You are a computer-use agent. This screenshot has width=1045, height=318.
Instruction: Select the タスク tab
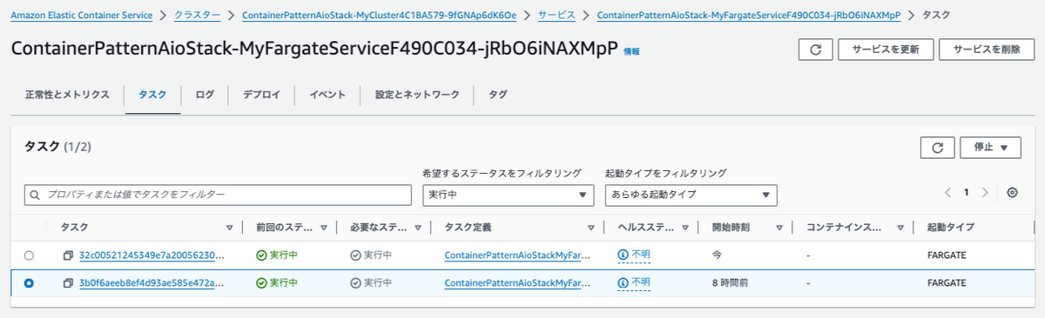(152, 95)
